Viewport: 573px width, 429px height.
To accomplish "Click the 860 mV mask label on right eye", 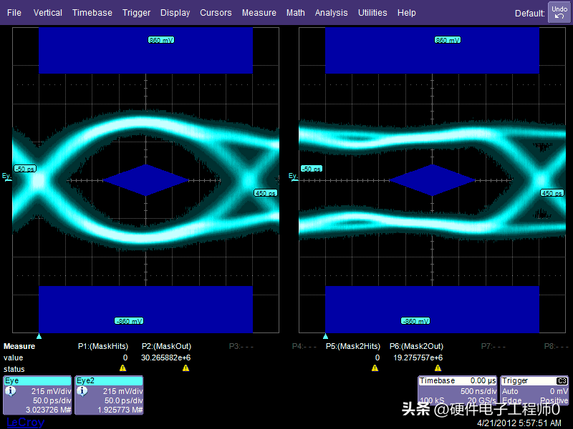I will [x=448, y=40].
